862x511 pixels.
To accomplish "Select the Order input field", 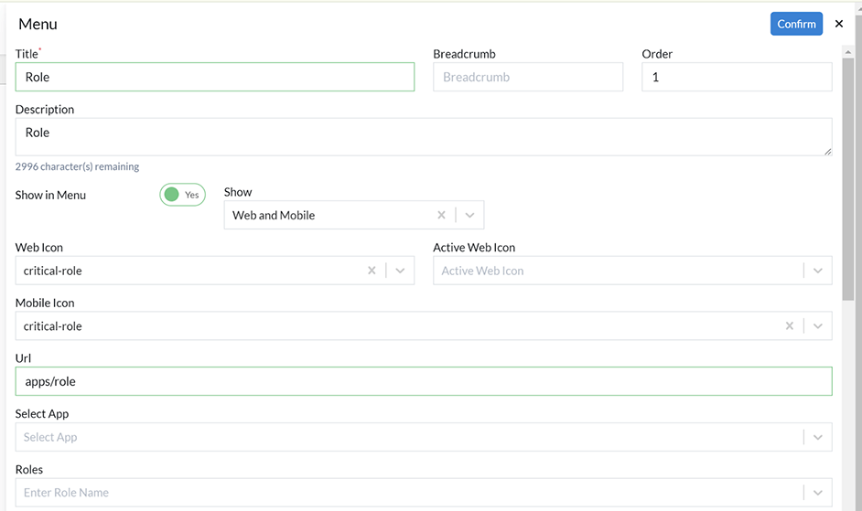I will pyautogui.click(x=737, y=77).
